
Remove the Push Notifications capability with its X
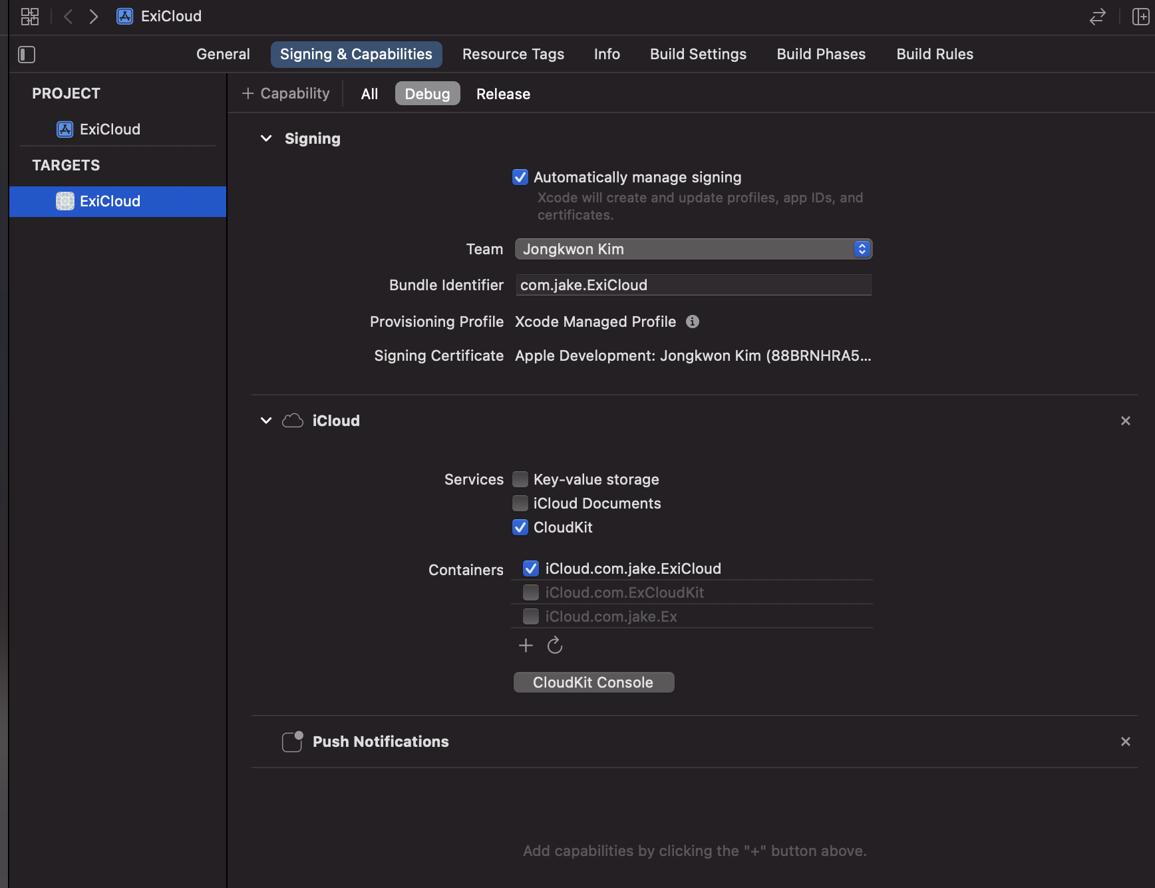coord(1126,742)
